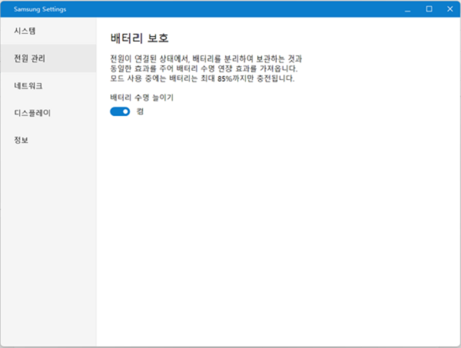Click the 켬 status text beside the toggle

pos(140,111)
